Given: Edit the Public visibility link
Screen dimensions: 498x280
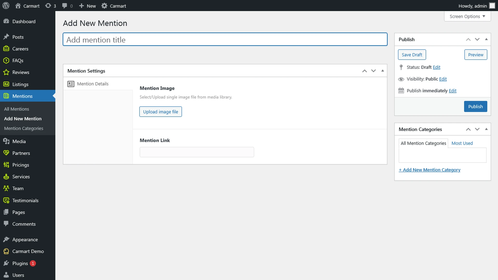Looking at the screenshot, I should 443,79.
